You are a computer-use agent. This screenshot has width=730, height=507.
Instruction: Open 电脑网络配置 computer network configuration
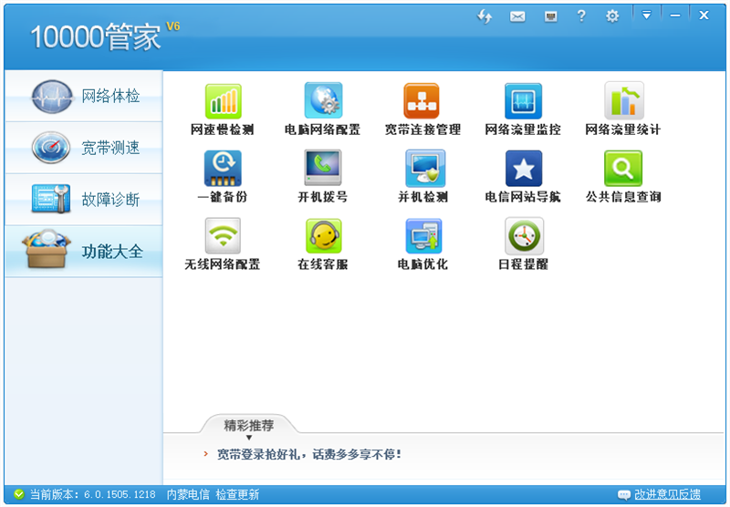pyautogui.click(x=323, y=109)
